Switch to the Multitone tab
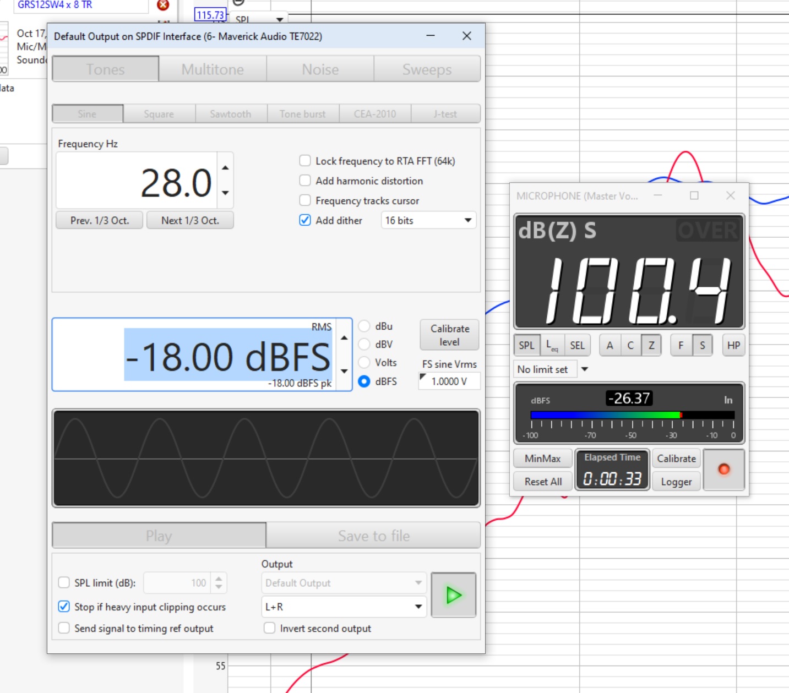Image resolution: width=789 pixels, height=693 pixels. click(x=213, y=69)
